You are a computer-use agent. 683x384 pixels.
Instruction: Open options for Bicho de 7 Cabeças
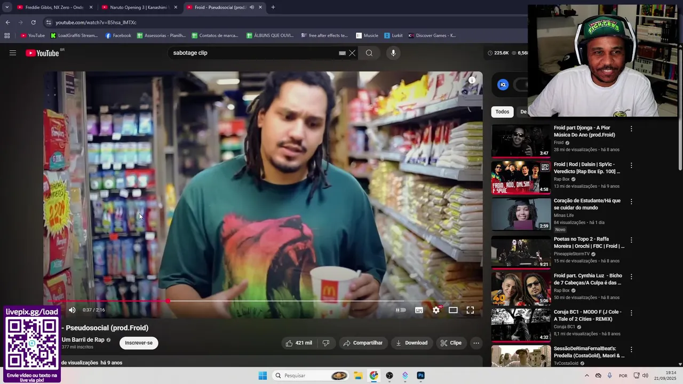[x=631, y=277]
